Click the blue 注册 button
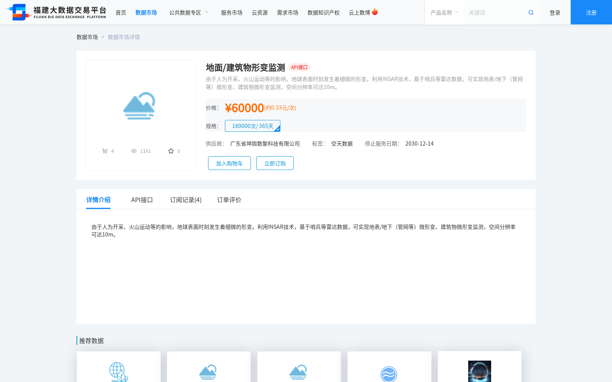The image size is (612, 382). (x=591, y=12)
